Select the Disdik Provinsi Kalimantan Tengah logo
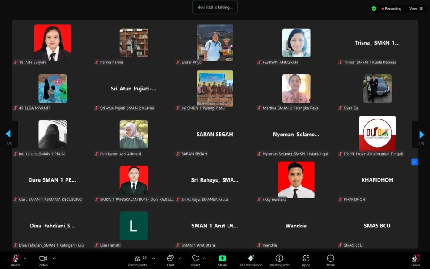The height and width of the screenshot is (269, 430). coord(378,134)
